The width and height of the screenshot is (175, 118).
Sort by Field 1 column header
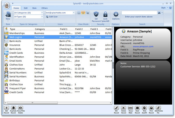coord(66,29)
